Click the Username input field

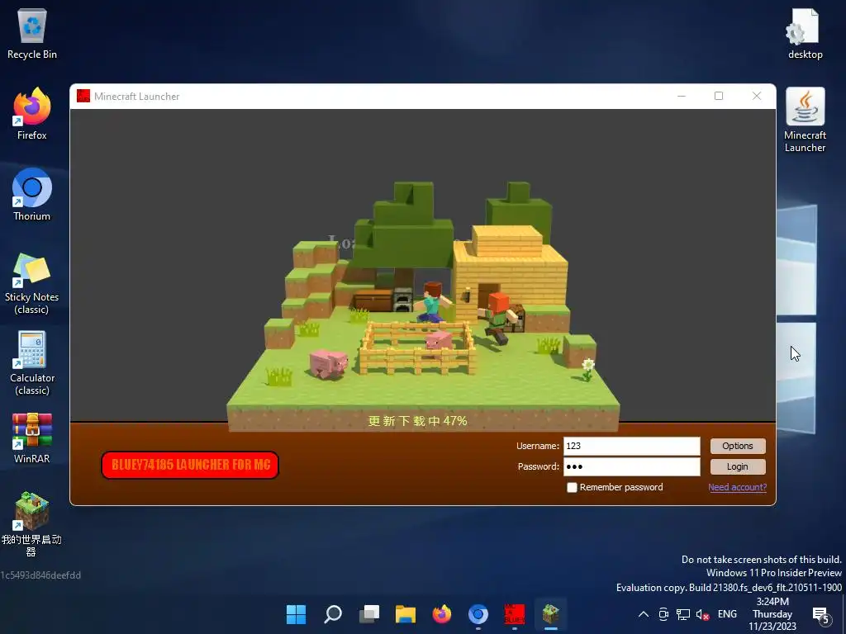(x=632, y=446)
